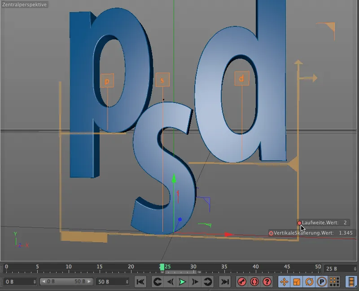
Task: Toggle autokeying button
Action: 254,282
